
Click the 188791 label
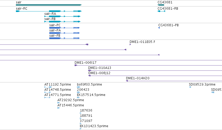pos(86,116)
